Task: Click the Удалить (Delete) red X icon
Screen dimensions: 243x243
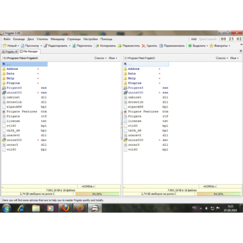Action: pos(143,46)
